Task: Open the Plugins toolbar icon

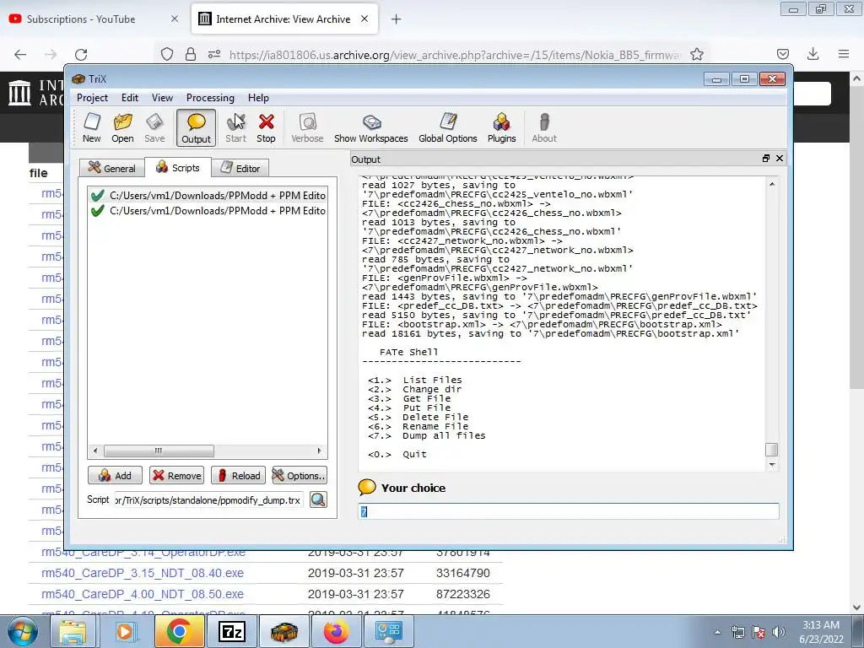Action: tap(501, 128)
